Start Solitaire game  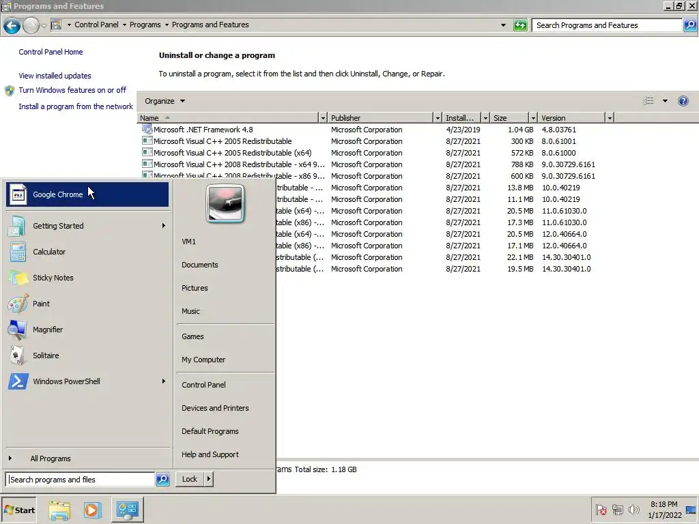coord(87,355)
